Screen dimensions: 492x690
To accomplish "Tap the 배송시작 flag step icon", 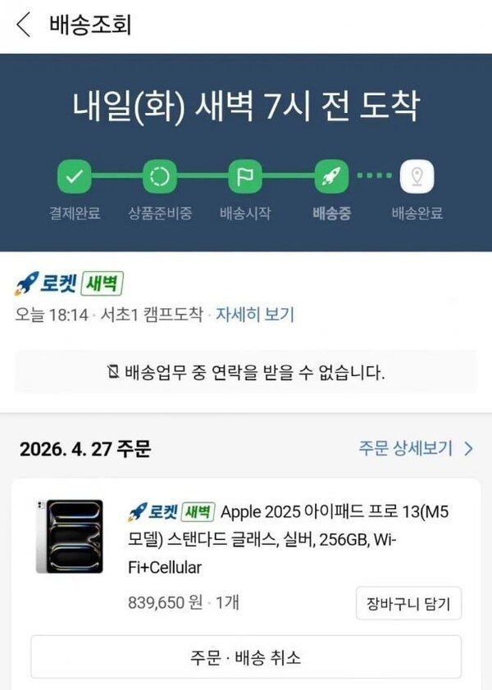I will pos(245,176).
